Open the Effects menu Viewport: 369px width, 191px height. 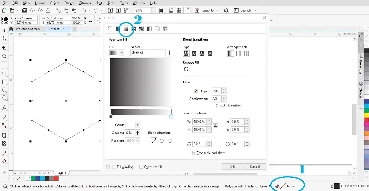click(x=69, y=3)
